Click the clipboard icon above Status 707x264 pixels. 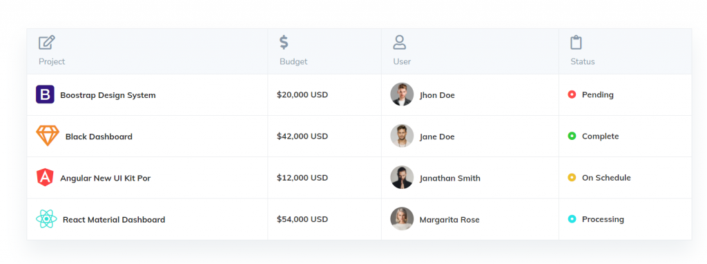pyautogui.click(x=576, y=42)
